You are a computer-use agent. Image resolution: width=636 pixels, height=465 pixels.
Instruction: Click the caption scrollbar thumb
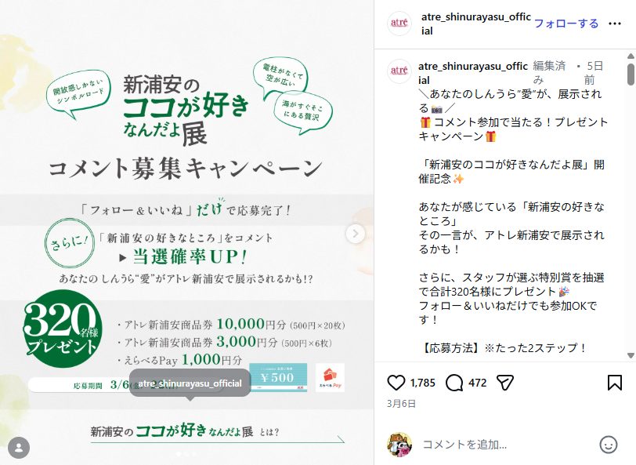[x=631, y=74]
